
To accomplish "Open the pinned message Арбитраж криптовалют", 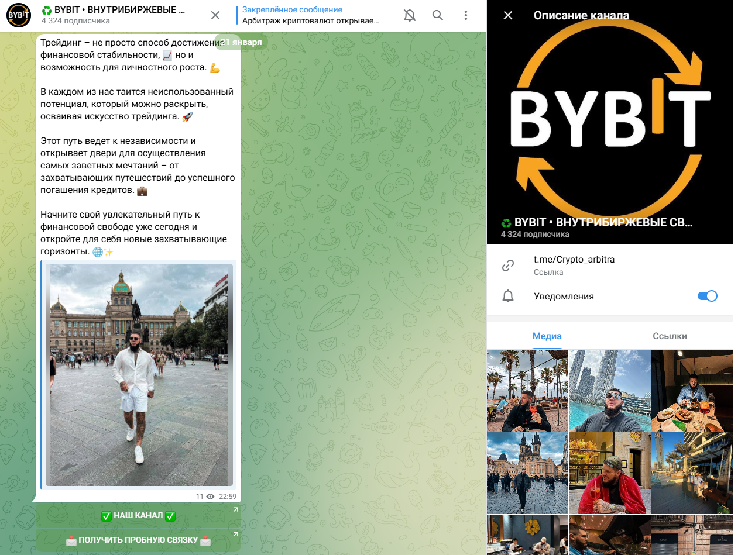I will click(x=310, y=15).
